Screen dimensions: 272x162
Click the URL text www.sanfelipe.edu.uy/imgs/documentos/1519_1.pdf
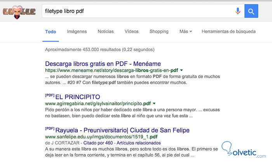point(101,137)
